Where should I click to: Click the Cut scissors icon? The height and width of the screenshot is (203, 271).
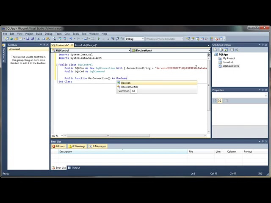[x=39, y=38]
